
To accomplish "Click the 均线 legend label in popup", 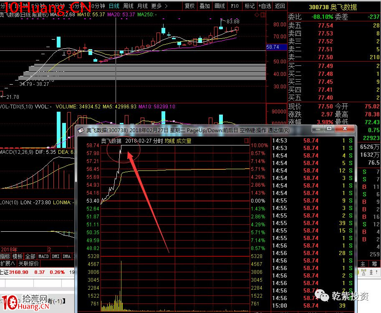I will coord(169,141).
